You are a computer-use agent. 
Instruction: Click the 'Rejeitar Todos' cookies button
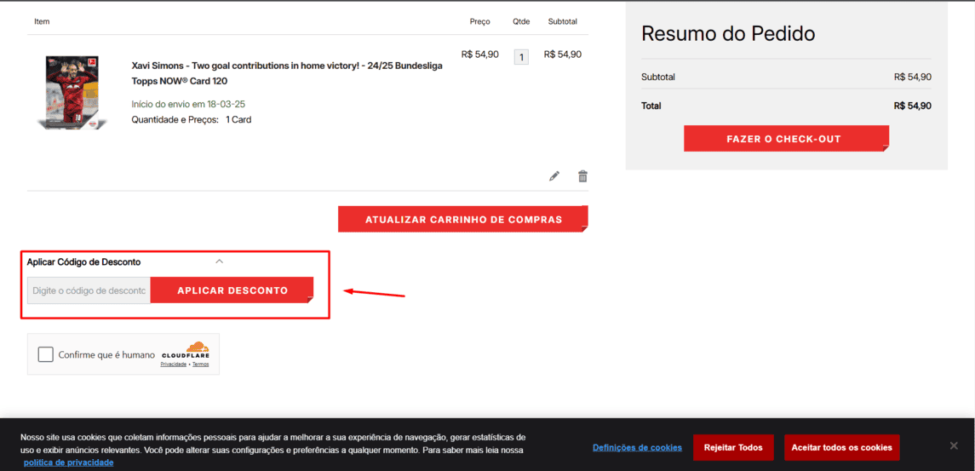pyautogui.click(x=733, y=447)
